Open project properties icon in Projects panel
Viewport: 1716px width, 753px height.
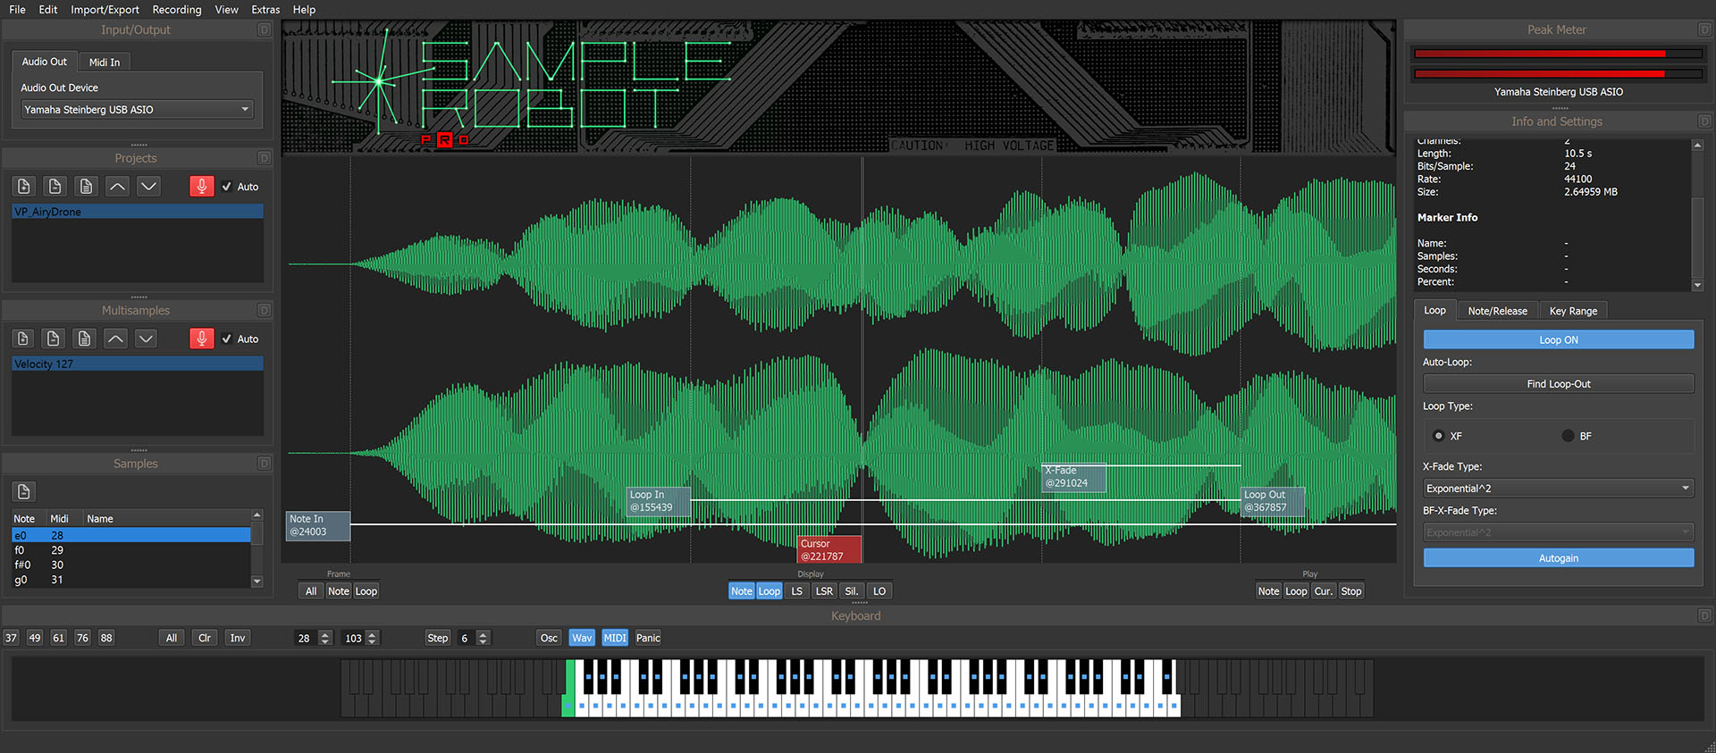[86, 187]
